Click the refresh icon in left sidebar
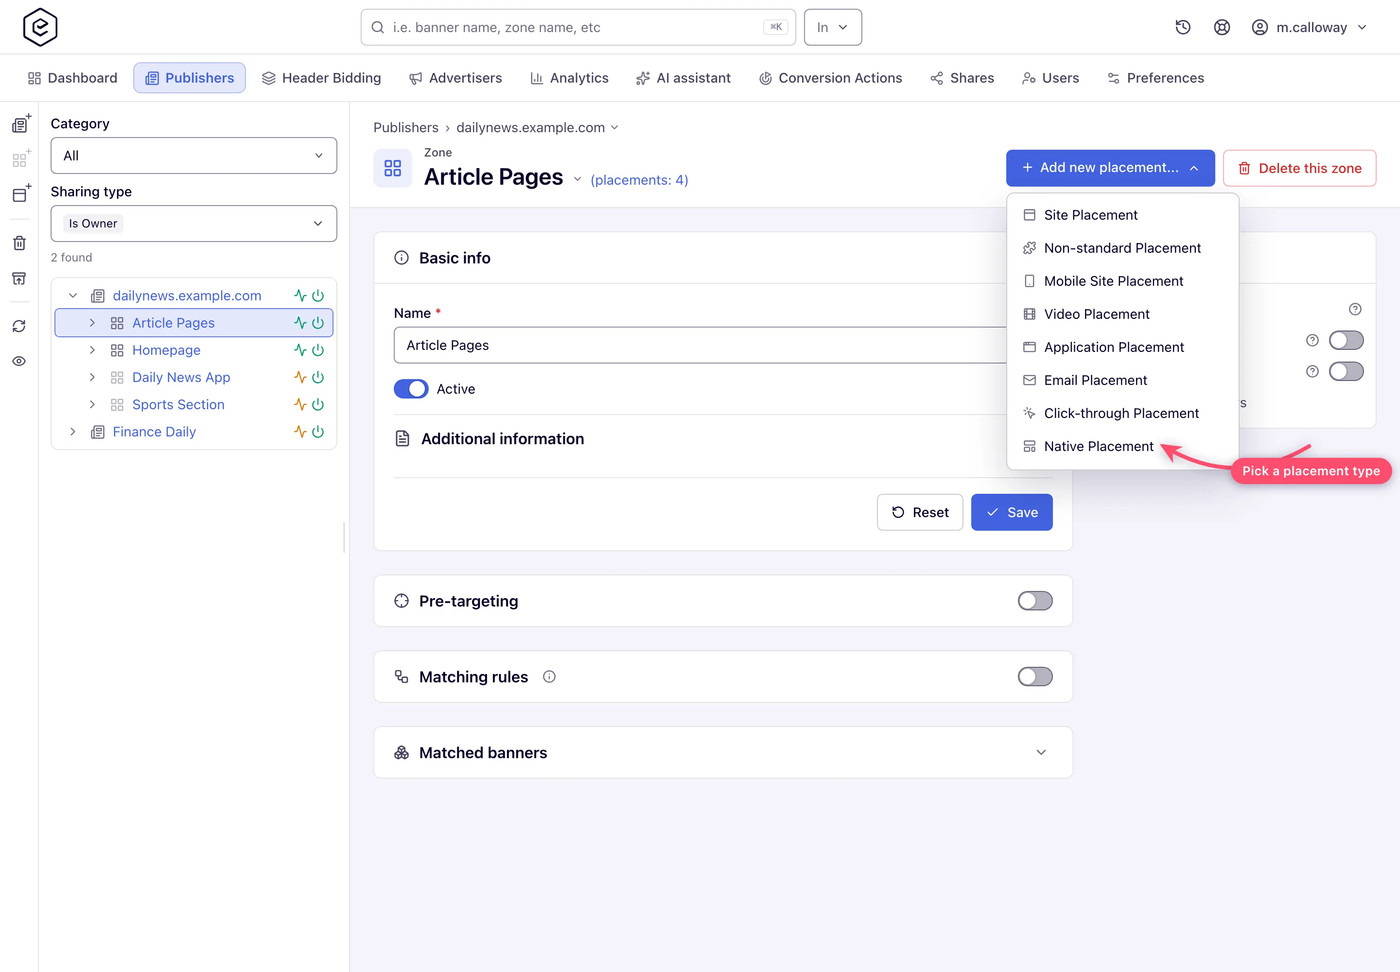 tap(19, 327)
